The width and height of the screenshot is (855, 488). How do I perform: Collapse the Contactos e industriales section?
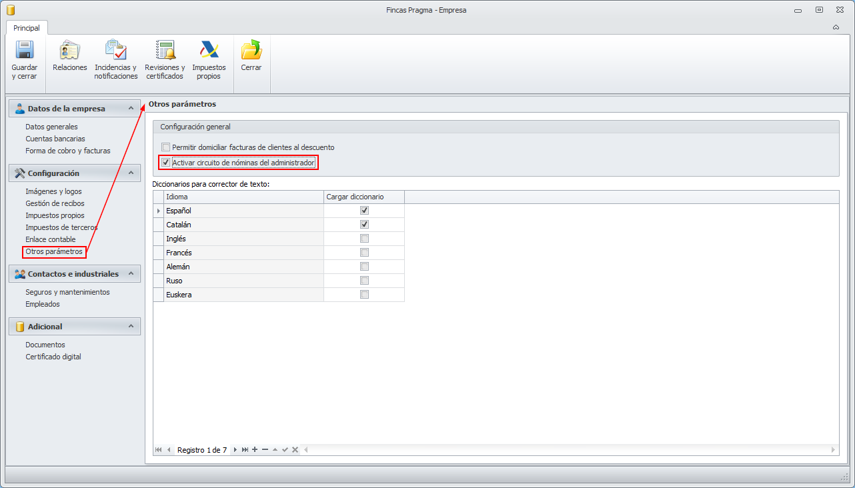pyautogui.click(x=131, y=274)
